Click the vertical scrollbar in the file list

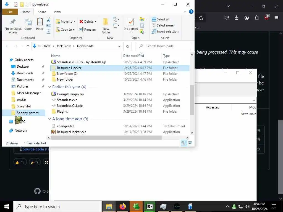point(192,100)
